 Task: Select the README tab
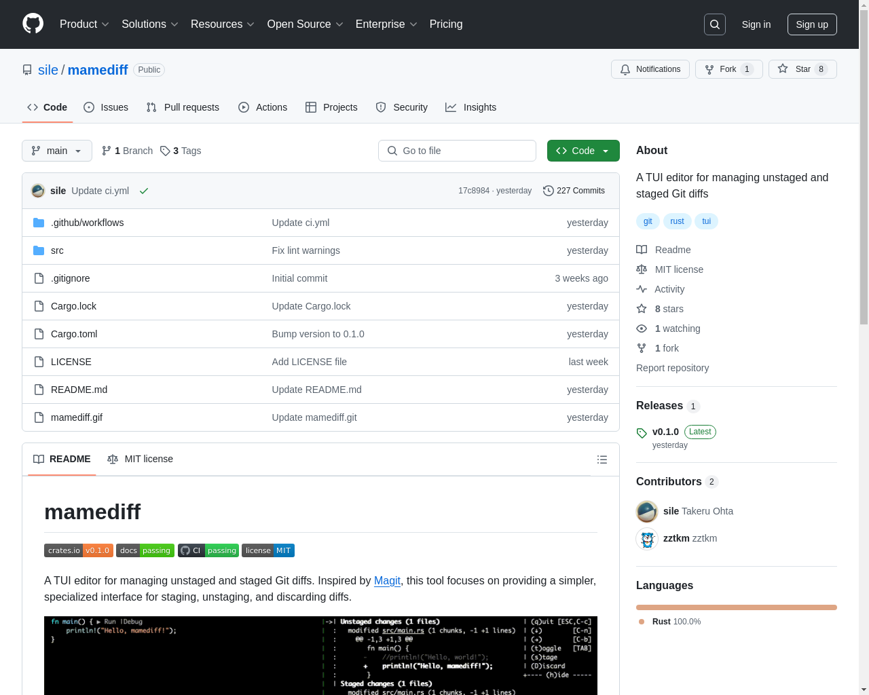62,459
